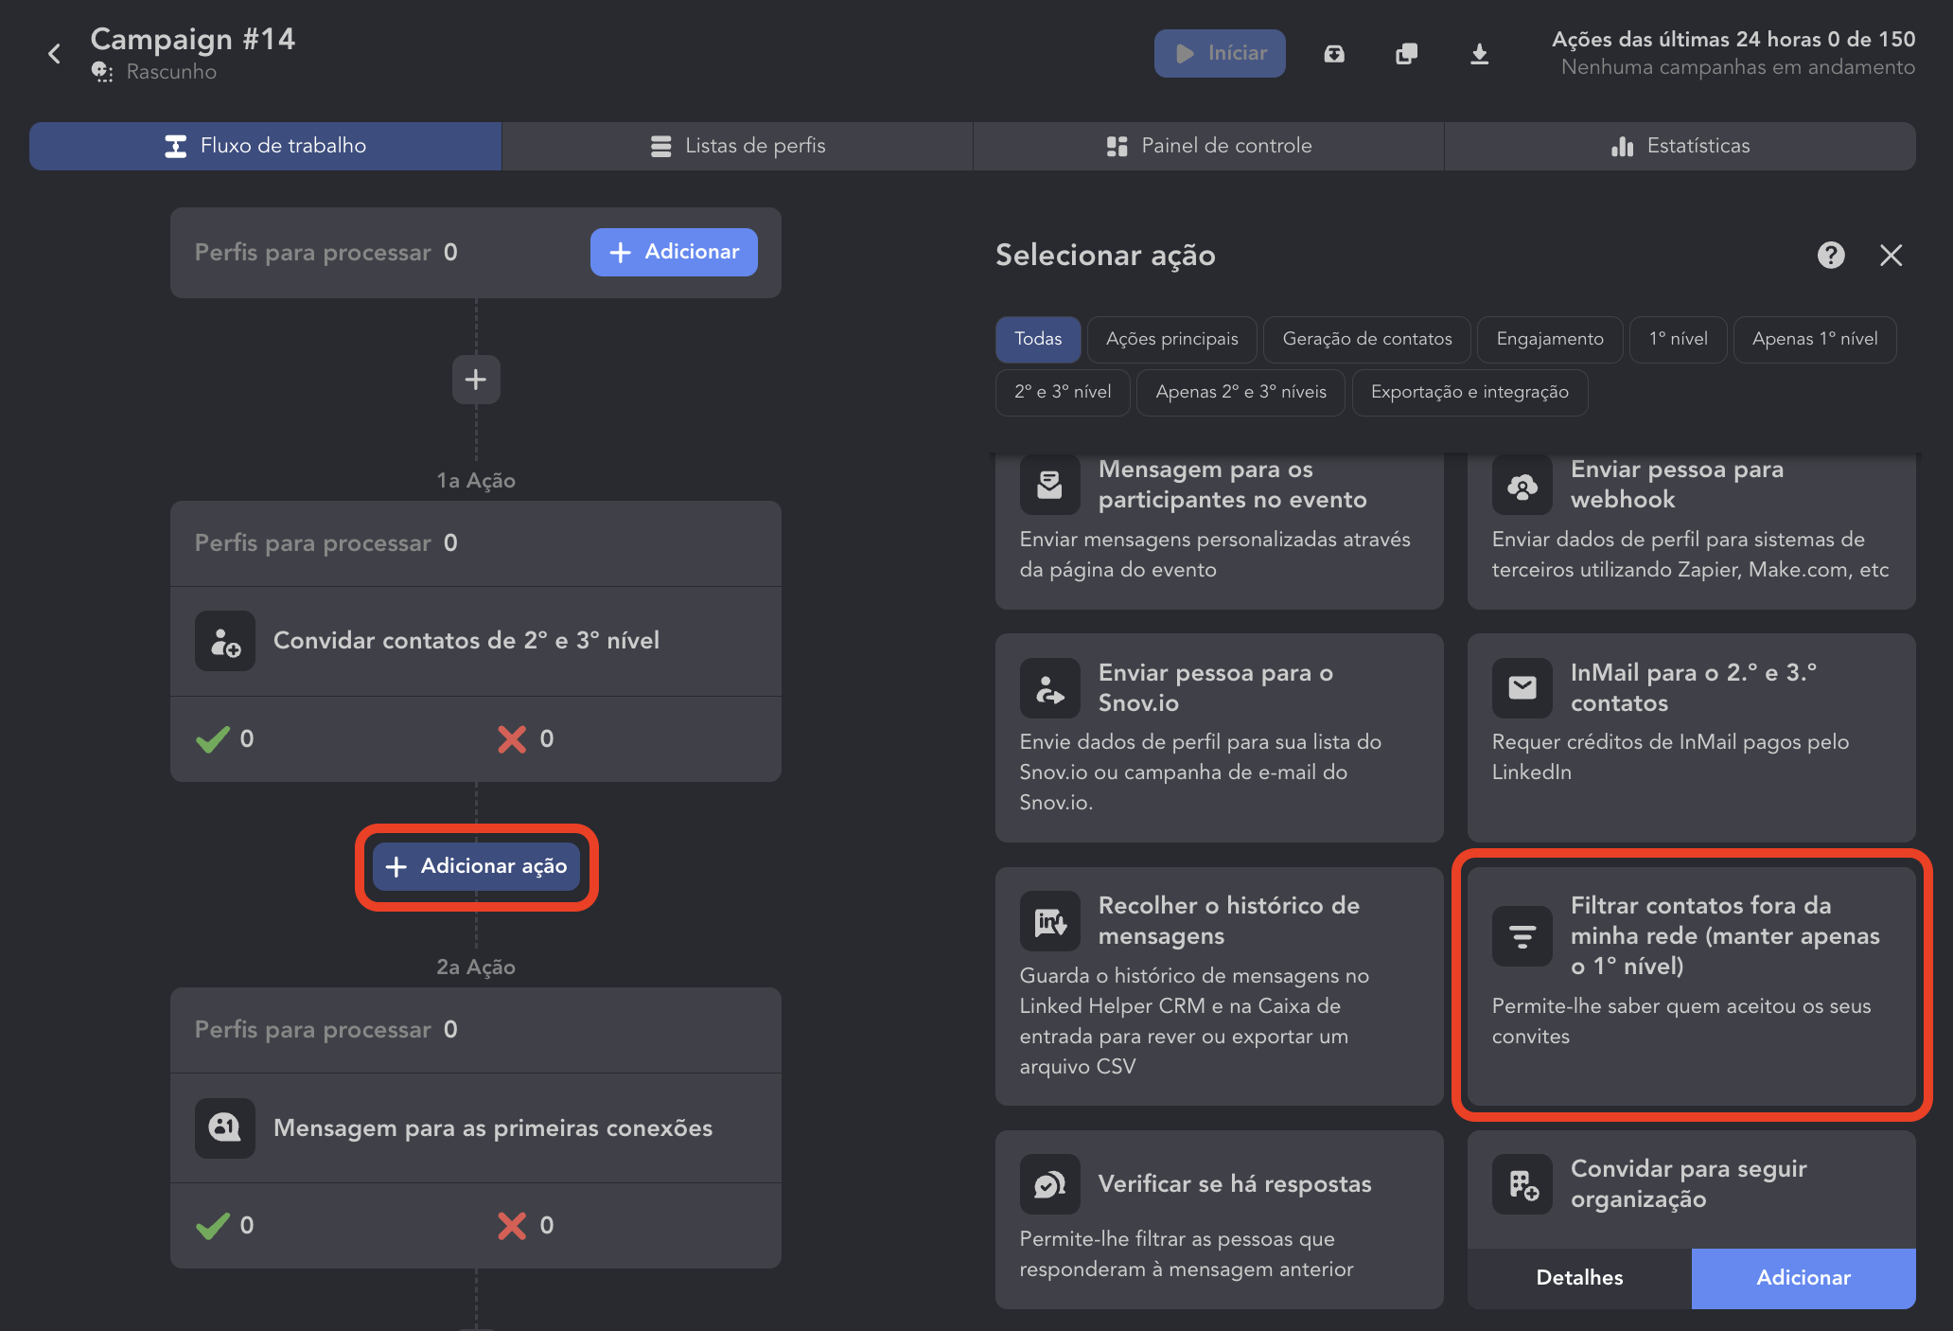Open the help question mark icon
Viewport: 1953px width, 1331px height.
pos(1831,255)
